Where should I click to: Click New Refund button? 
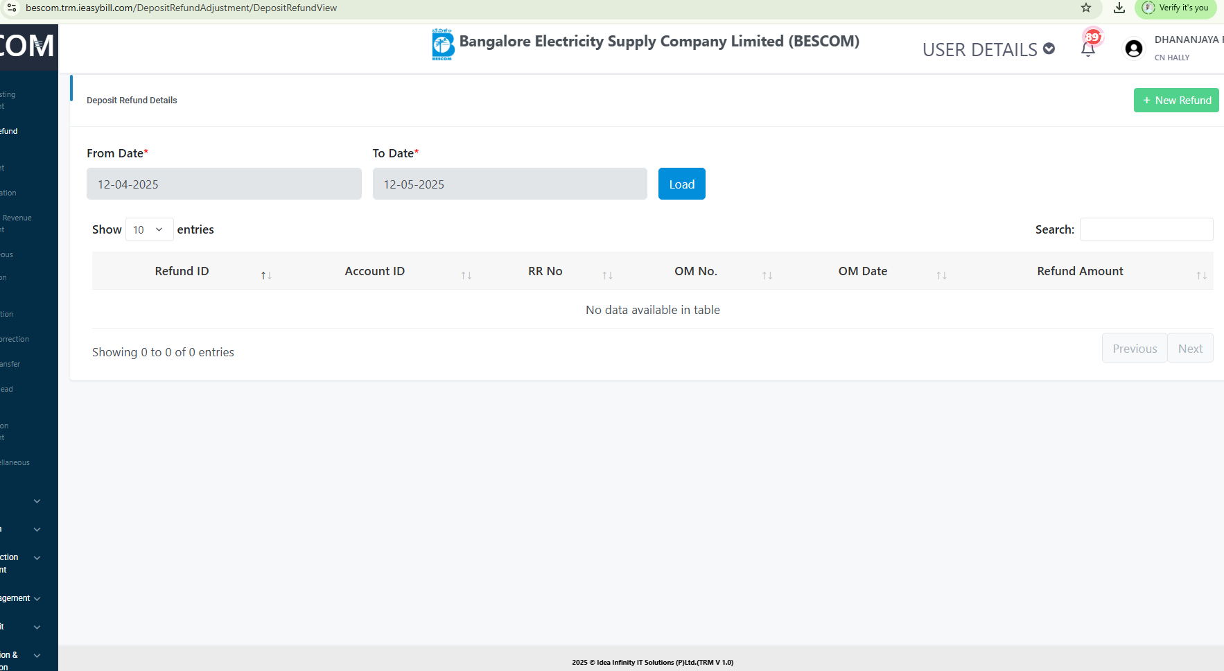(x=1176, y=100)
